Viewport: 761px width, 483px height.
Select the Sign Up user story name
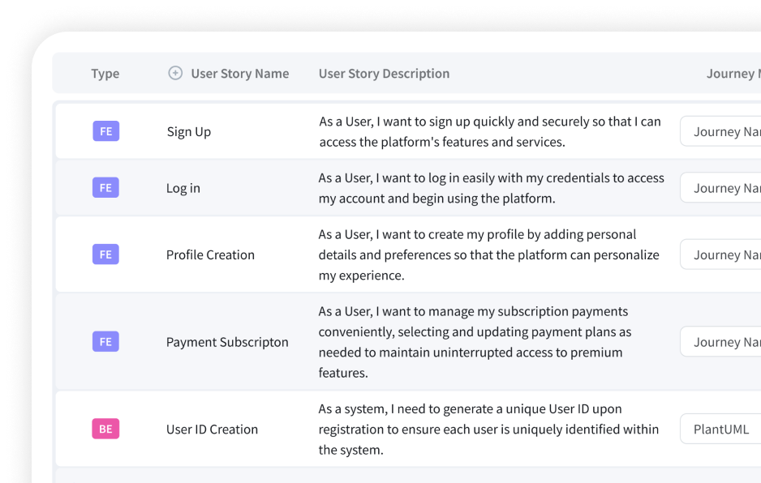pyautogui.click(x=188, y=130)
